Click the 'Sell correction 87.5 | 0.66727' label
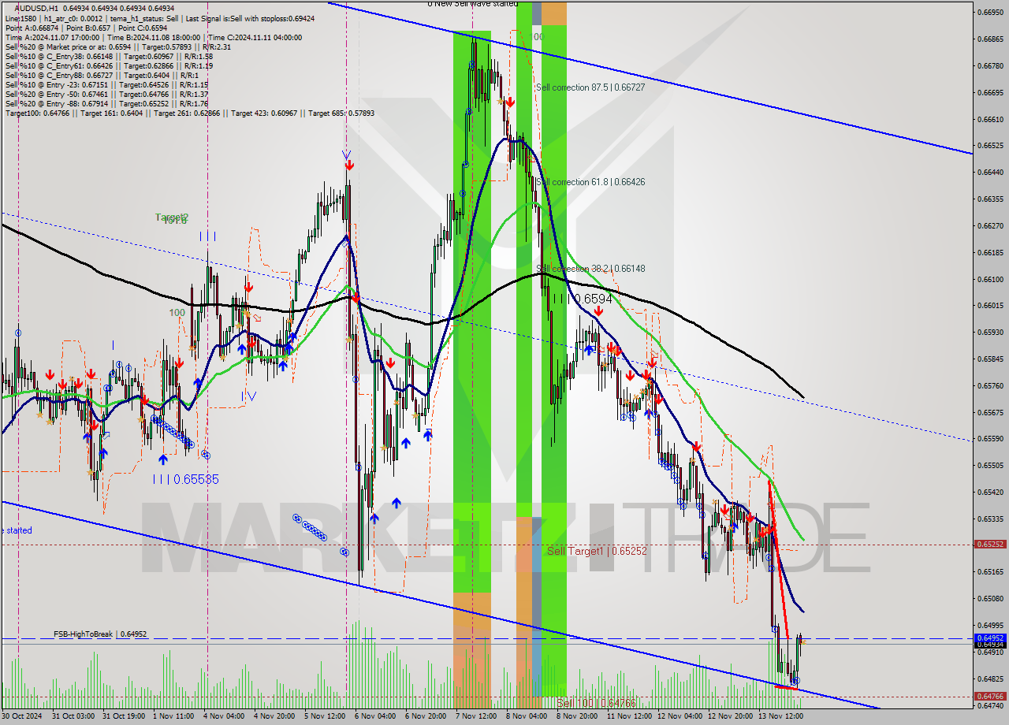Viewport: 1009px width, 725px height. pos(590,87)
